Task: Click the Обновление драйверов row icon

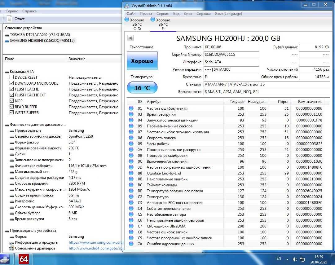Action: (x=11, y=248)
